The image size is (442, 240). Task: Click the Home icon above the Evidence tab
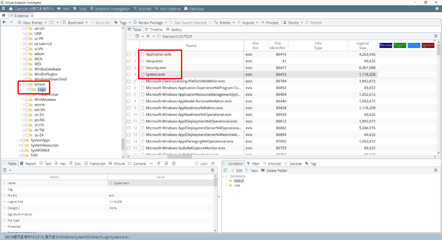4,16
